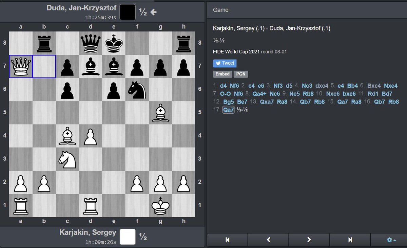Select the white queen on a7

tap(21, 66)
